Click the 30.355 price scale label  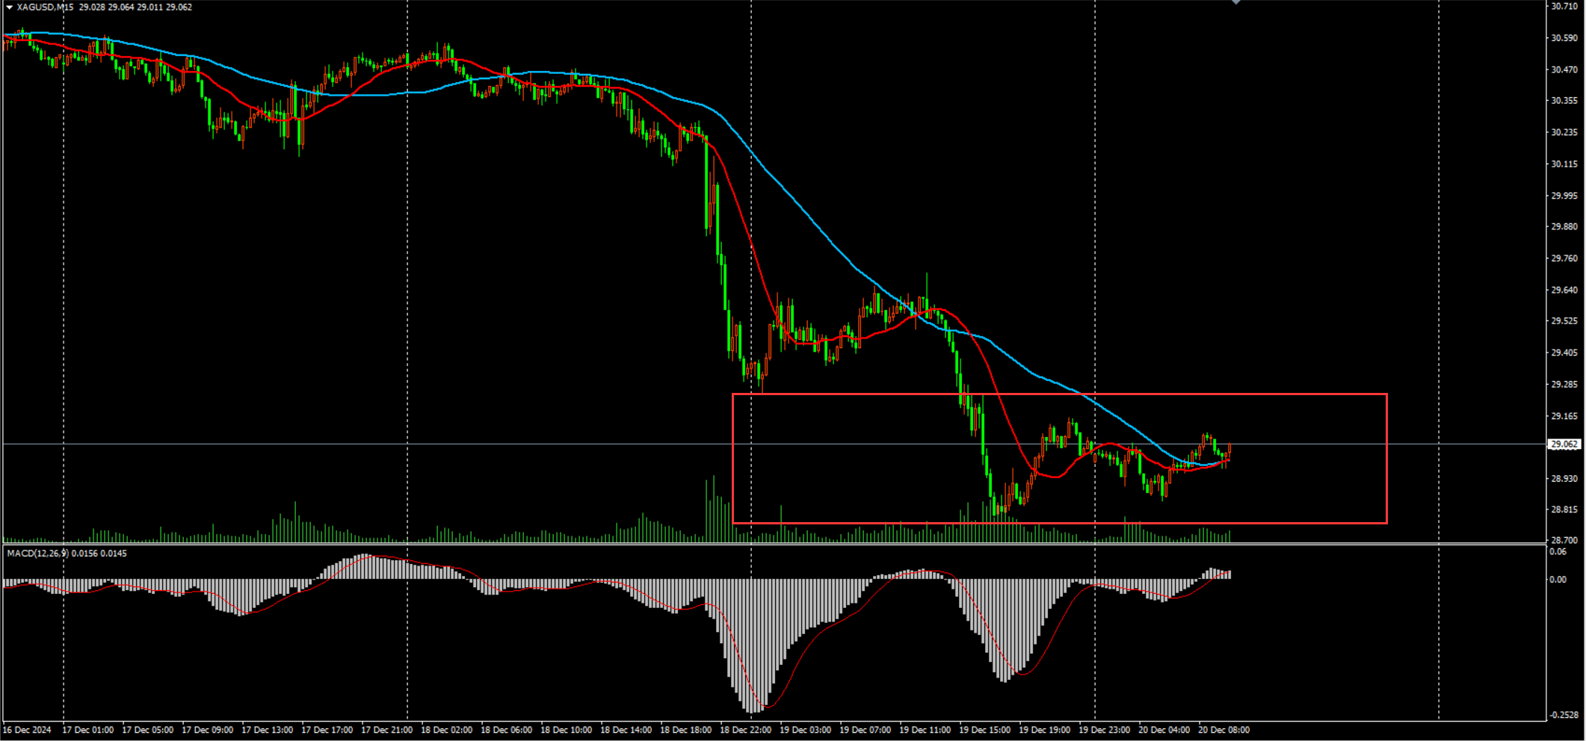tap(1564, 101)
